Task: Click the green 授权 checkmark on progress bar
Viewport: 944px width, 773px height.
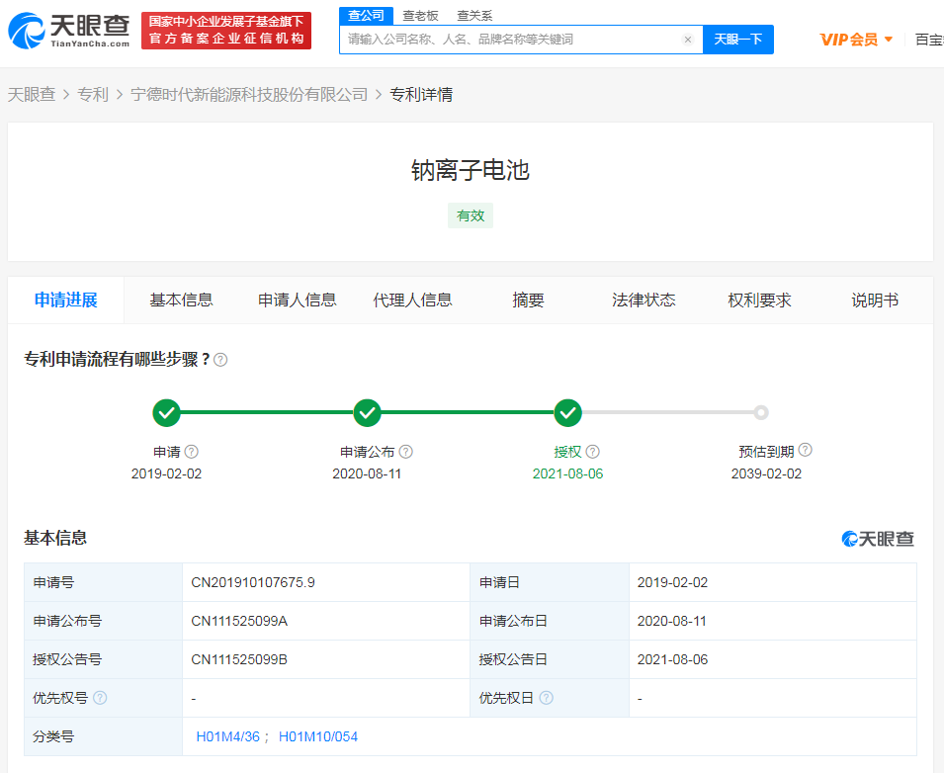Action: click(567, 412)
